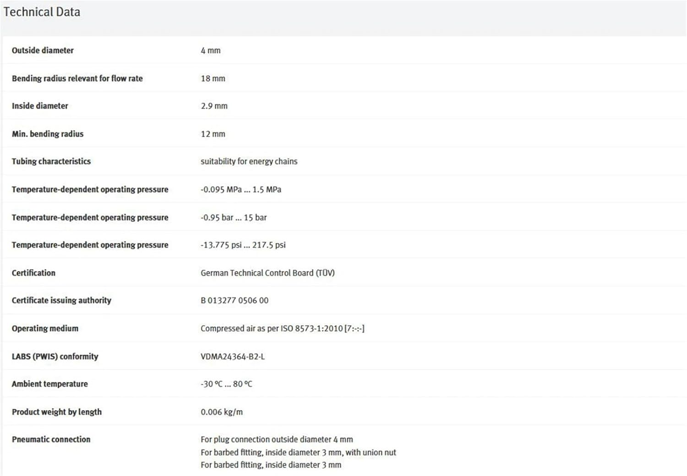Click the "B 013277 0506 00" certificate number
The image size is (687, 476).
pyautogui.click(x=234, y=300)
